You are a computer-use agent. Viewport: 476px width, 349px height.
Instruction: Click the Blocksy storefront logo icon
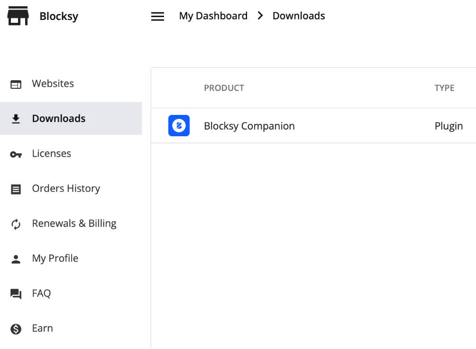coord(18,16)
